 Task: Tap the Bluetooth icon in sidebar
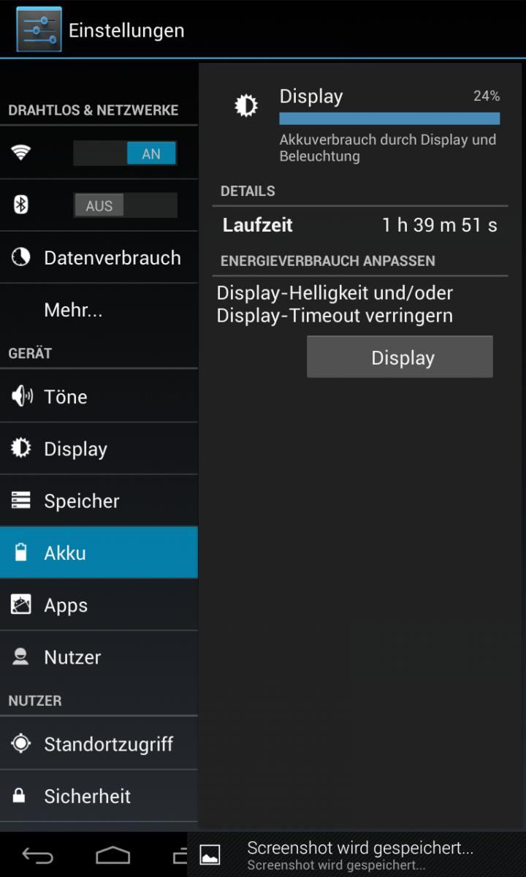tap(21, 205)
